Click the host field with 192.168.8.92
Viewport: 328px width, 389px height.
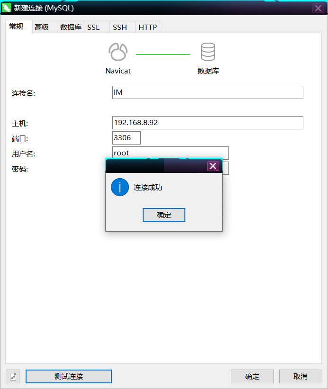coord(208,123)
